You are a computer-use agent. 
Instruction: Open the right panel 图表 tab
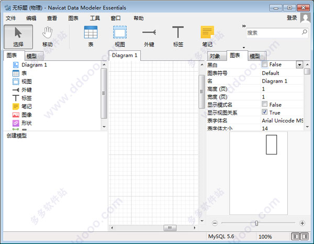(x=237, y=56)
